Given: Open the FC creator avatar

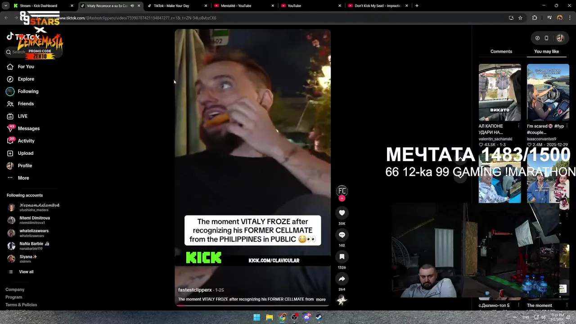Looking at the screenshot, I should click(x=342, y=191).
